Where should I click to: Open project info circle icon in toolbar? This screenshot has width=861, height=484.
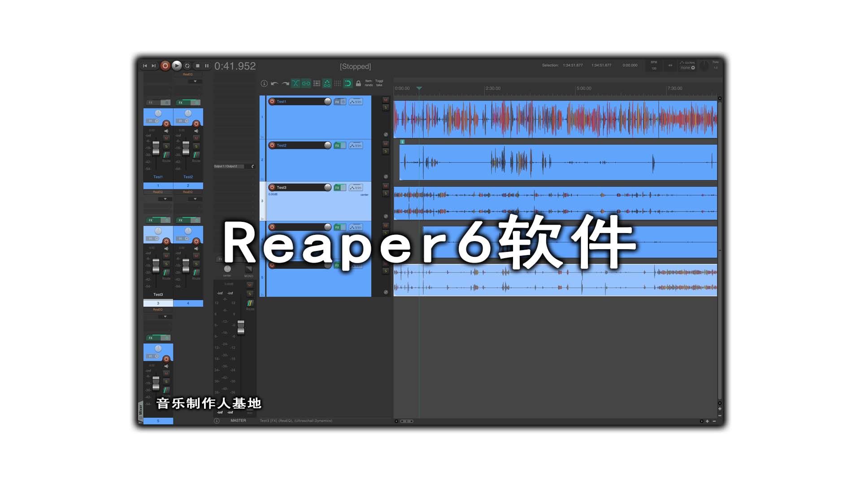pyautogui.click(x=264, y=83)
